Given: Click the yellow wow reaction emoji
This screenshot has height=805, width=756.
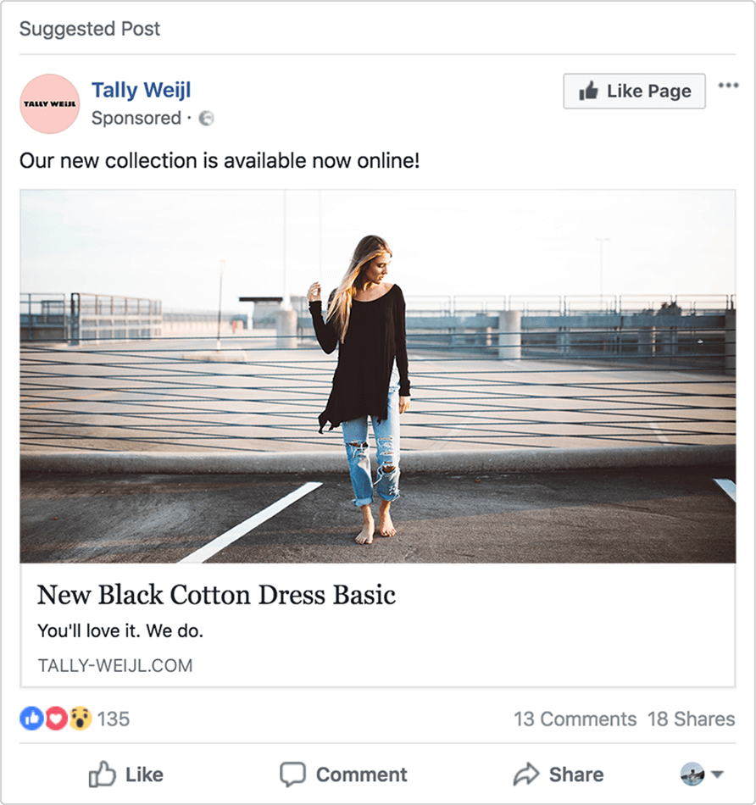Looking at the screenshot, I should (81, 719).
